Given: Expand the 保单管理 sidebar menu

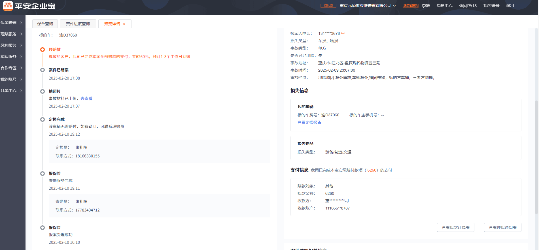Looking at the screenshot, I should [x=11, y=23].
